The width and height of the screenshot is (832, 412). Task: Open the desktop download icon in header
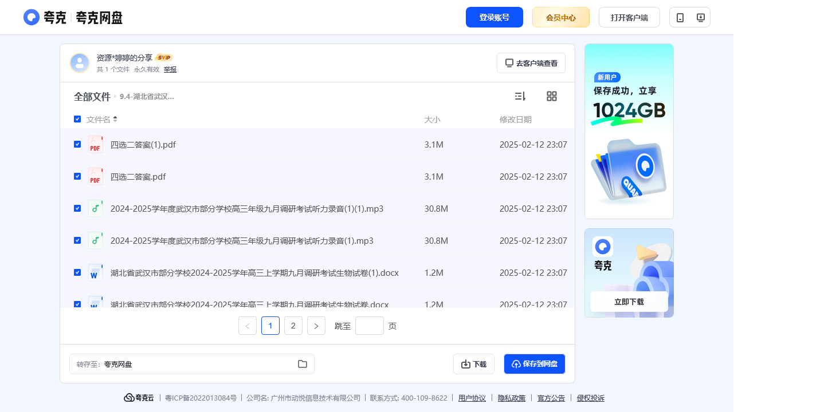tap(700, 18)
